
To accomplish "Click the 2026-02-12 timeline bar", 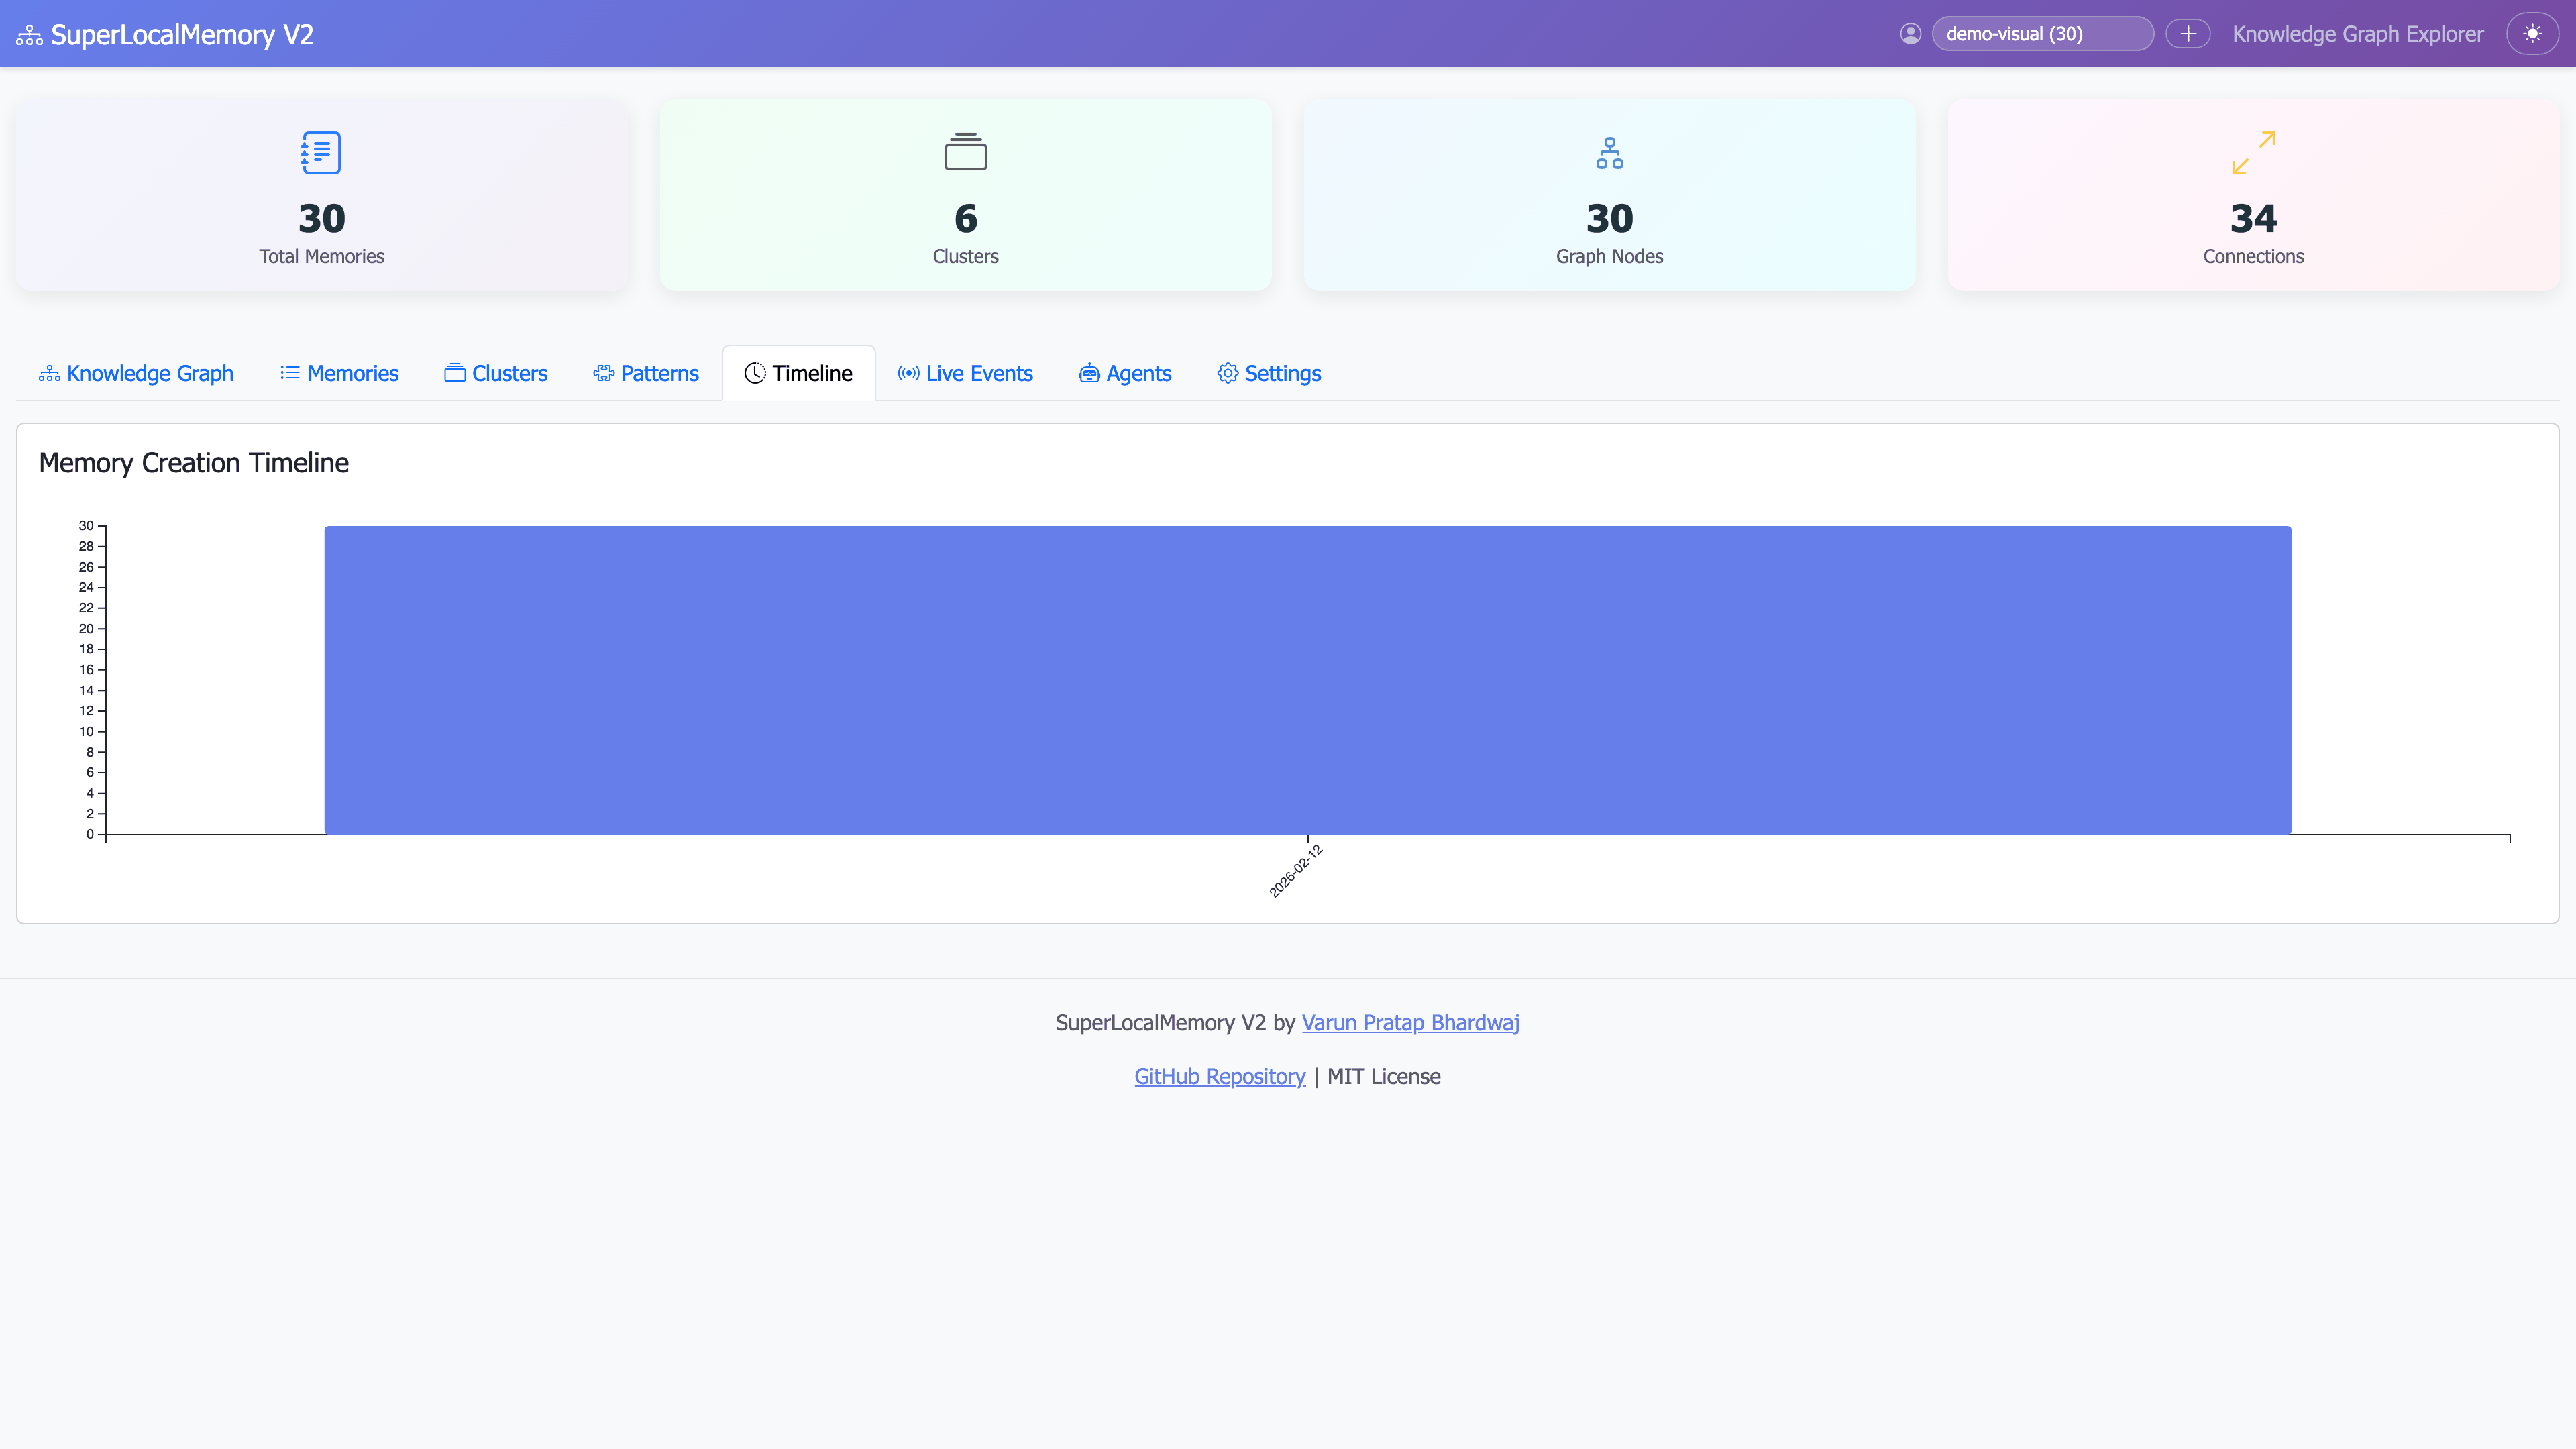I will [1307, 680].
